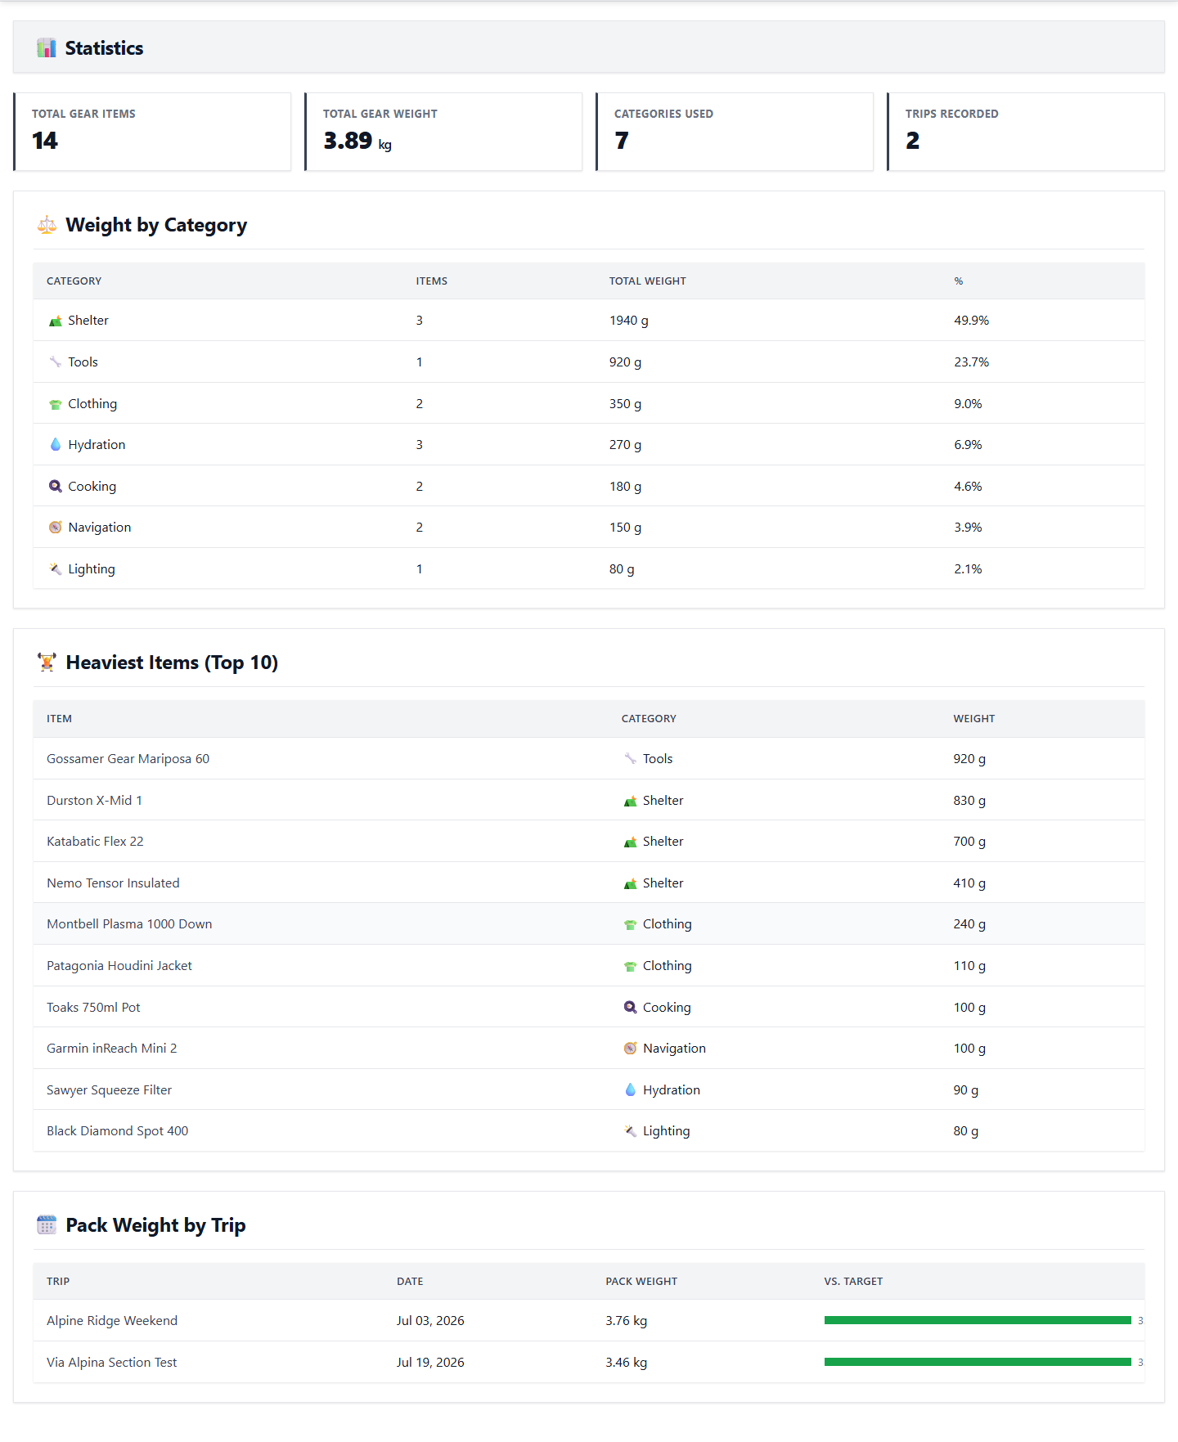Click the tent icon in Nemo Tensor Insulated row
This screenshot has height=1442, width=1178.
[x=630, y=883]
